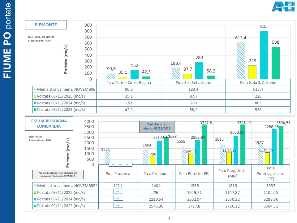This screenshot has height=223, width=297.
Task: Click hatched legend marker for Media storica in Piemonte table
Action: (35, 89)
